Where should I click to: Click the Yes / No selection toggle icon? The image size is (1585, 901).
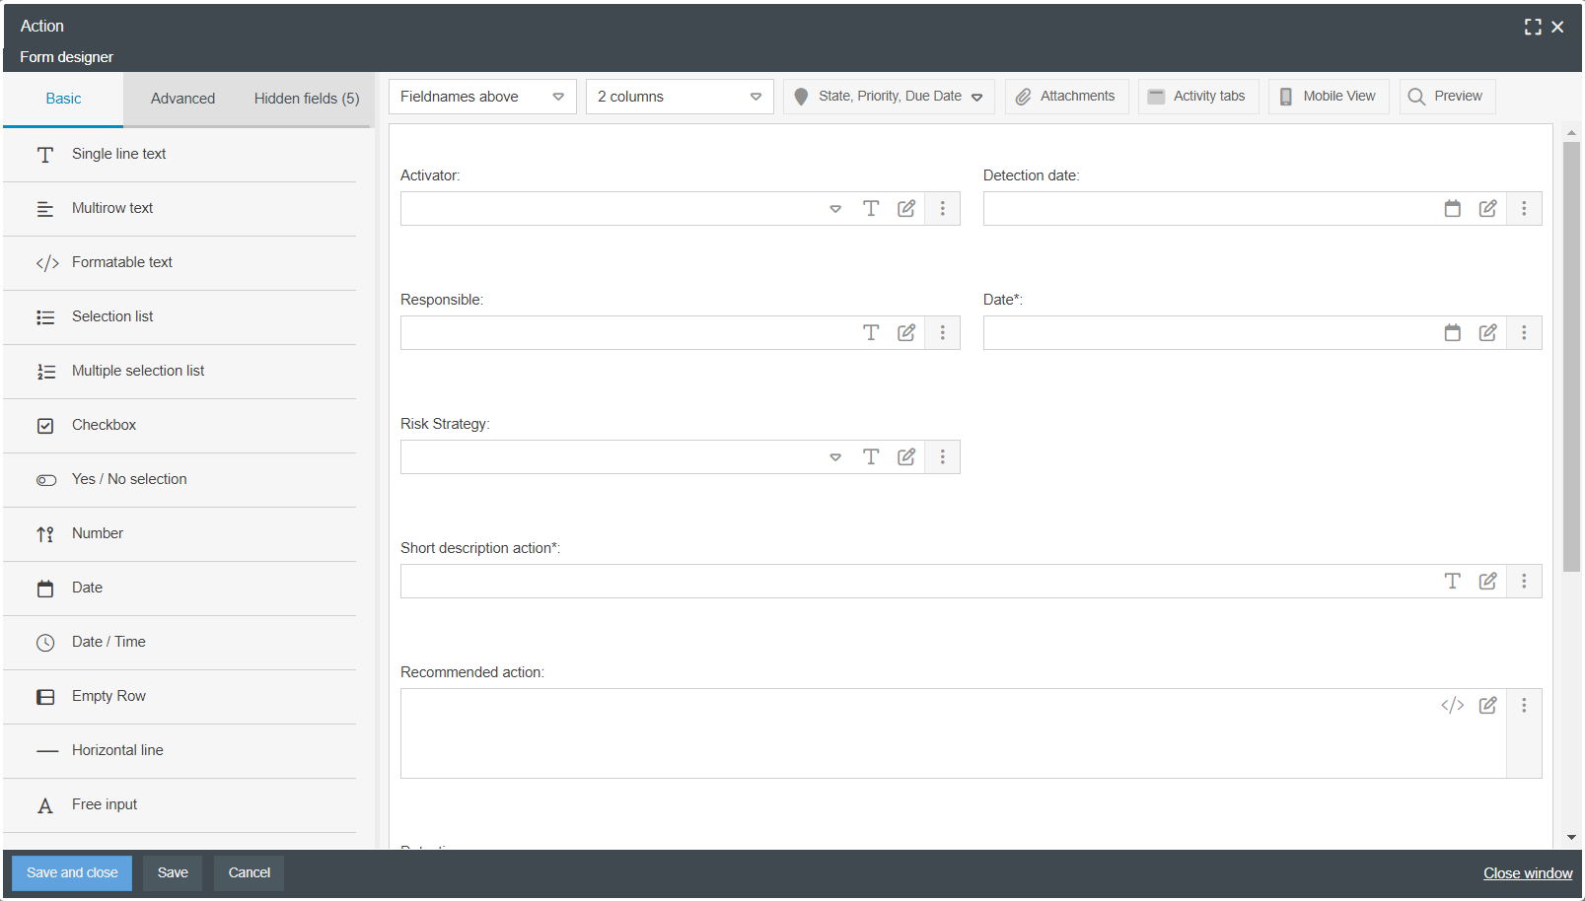(x=46, y=480)
